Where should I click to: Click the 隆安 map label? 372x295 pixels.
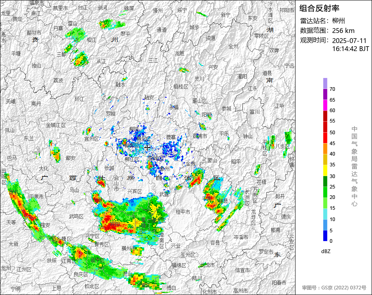[45, 225]
